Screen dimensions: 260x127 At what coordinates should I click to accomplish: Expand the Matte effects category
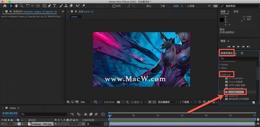220,68
